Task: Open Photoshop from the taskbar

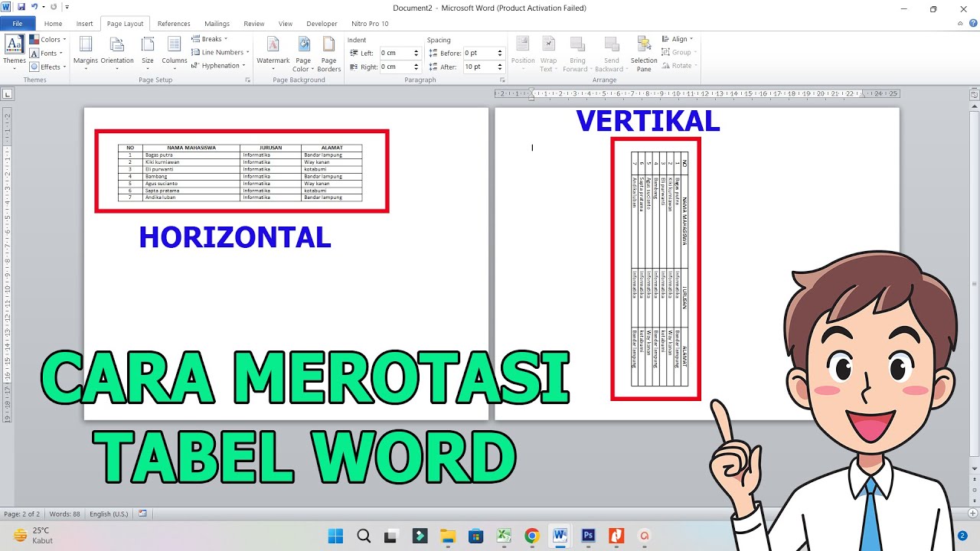Action: pos(588,536)
